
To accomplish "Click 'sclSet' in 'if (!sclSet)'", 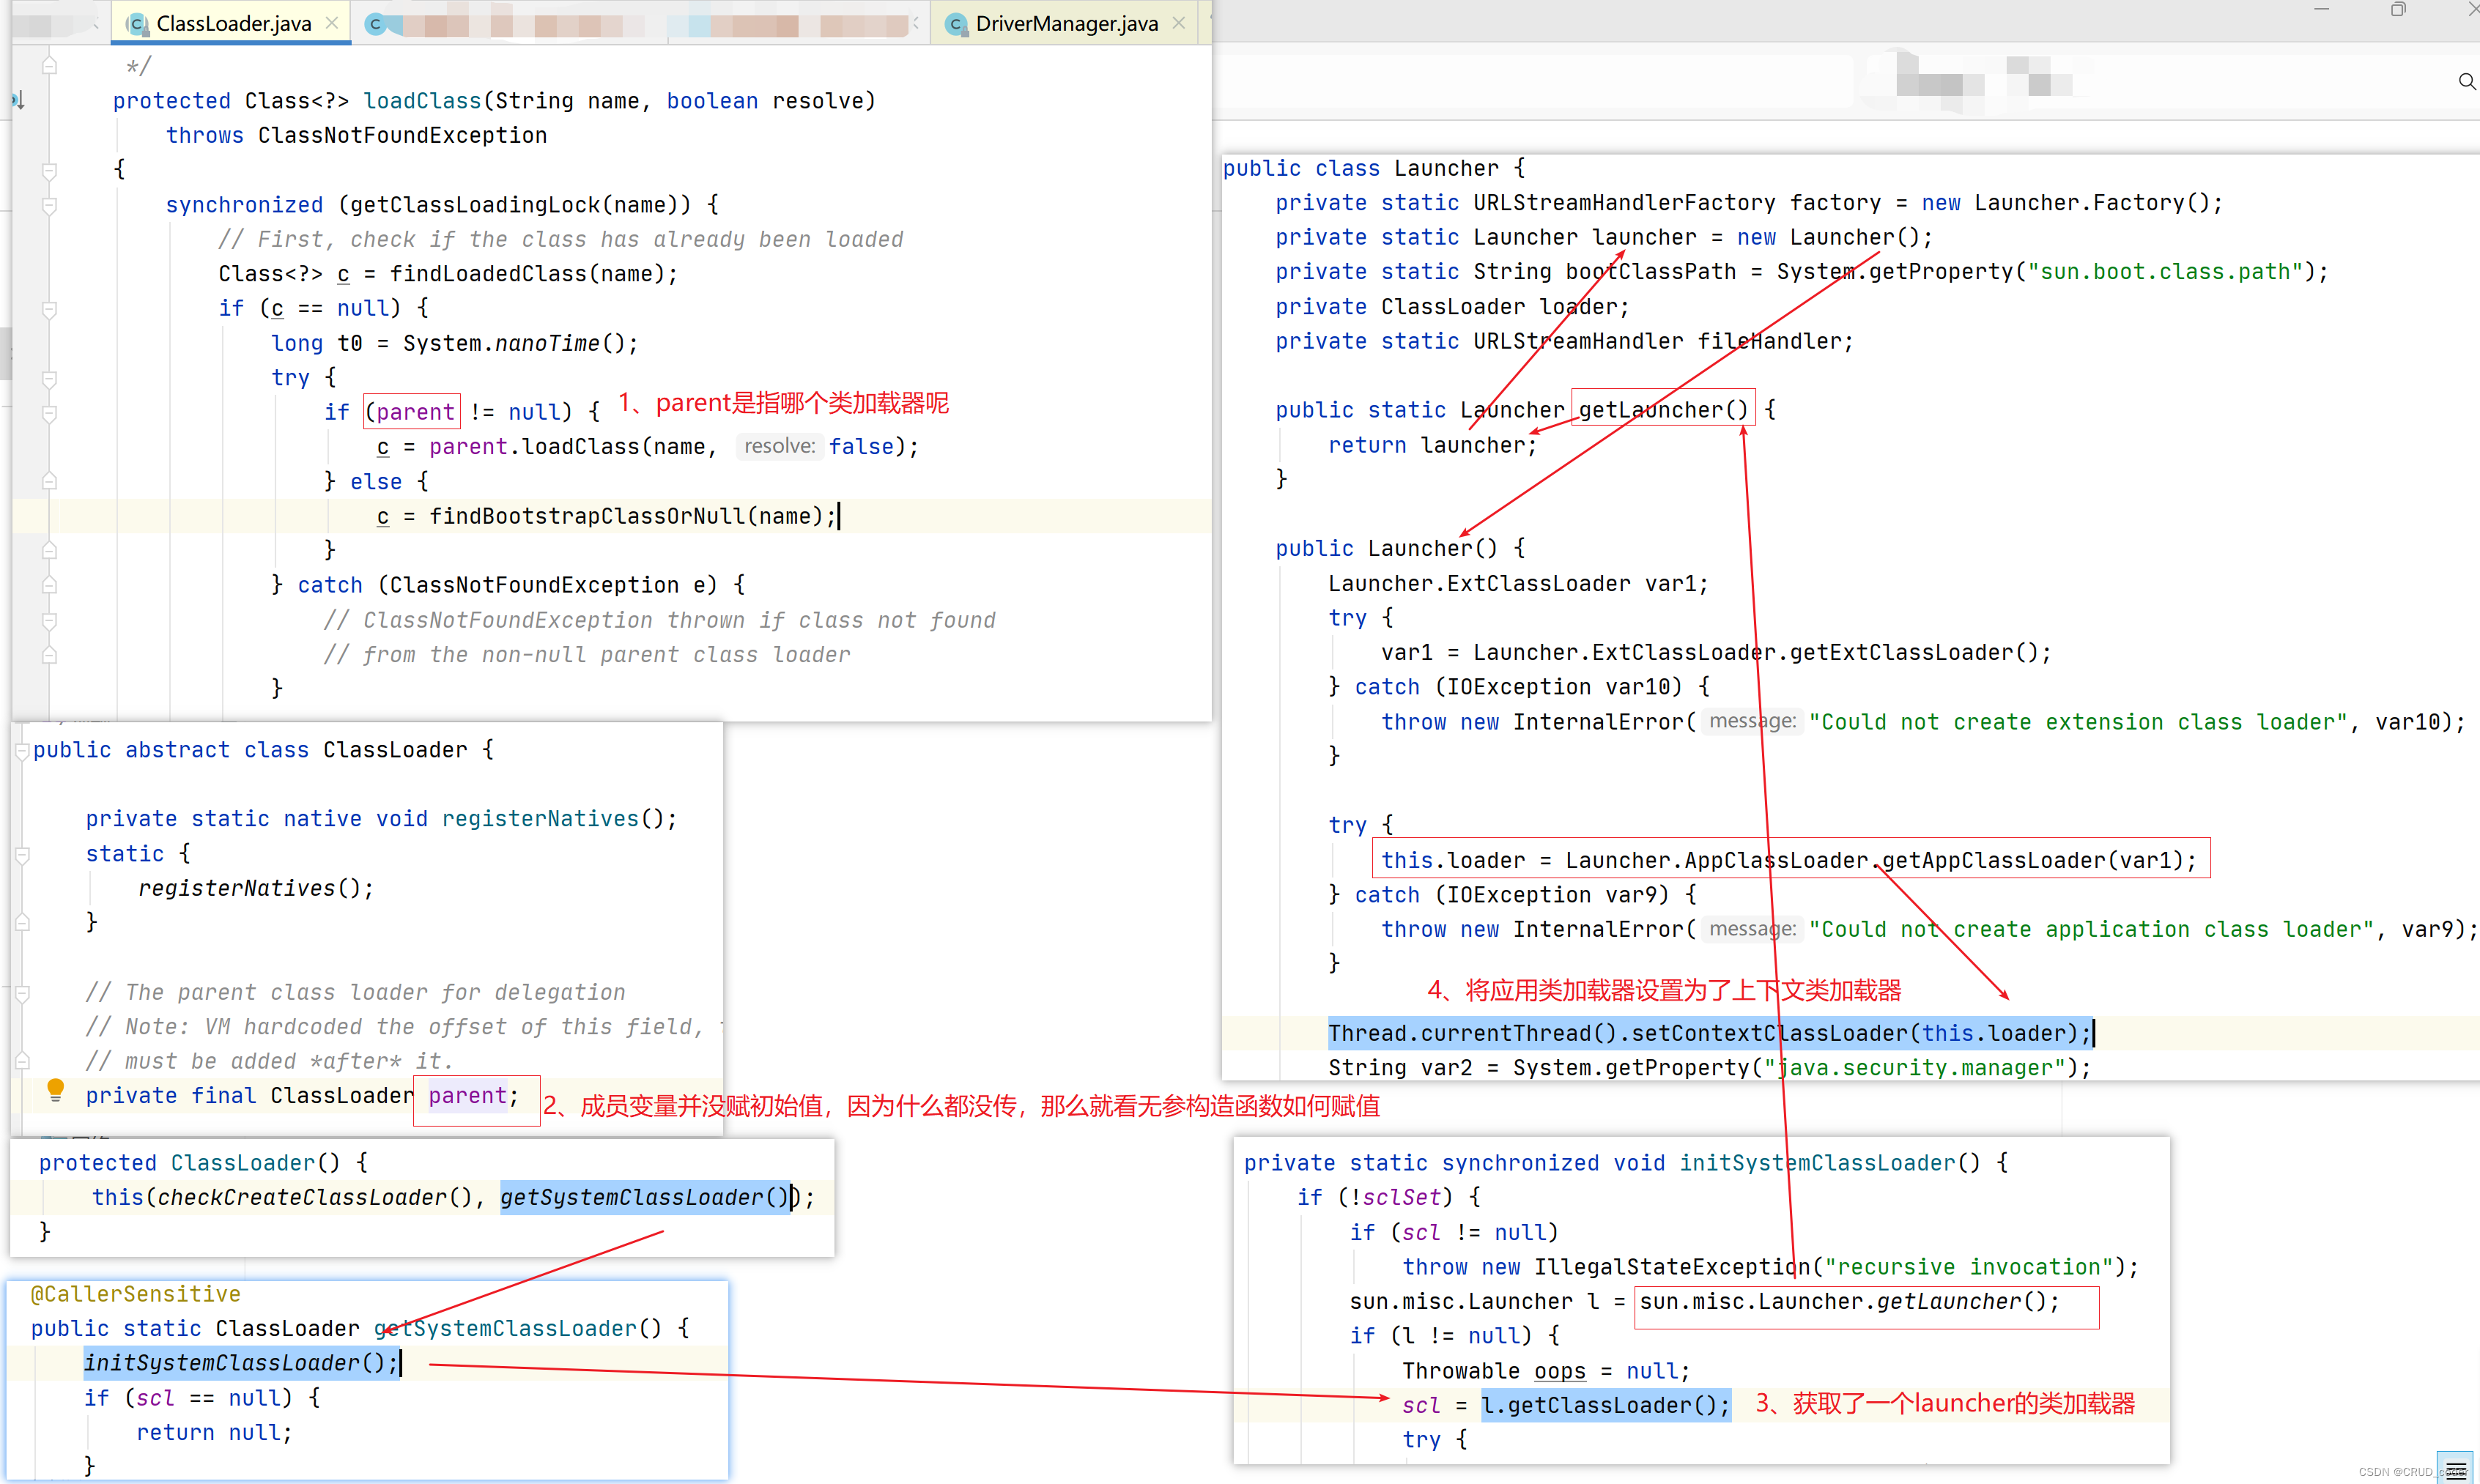I will (1401, 1197).
